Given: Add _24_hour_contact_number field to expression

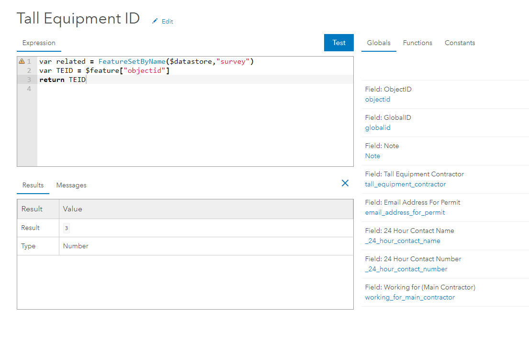Looking at the screenshot, I should pyautogui.click(x=406, y=269).
